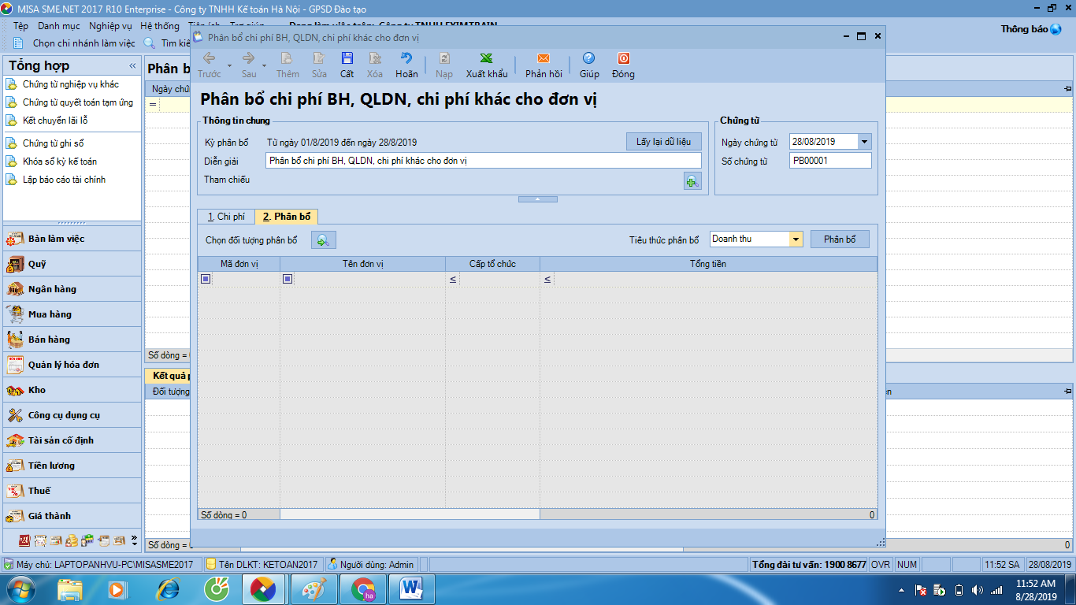Viewport: 1076px width, 605px height.
Task: Collapse the Tổng hợp sidebar chevron
Action: pyautogui.click(x=132, y=66)
